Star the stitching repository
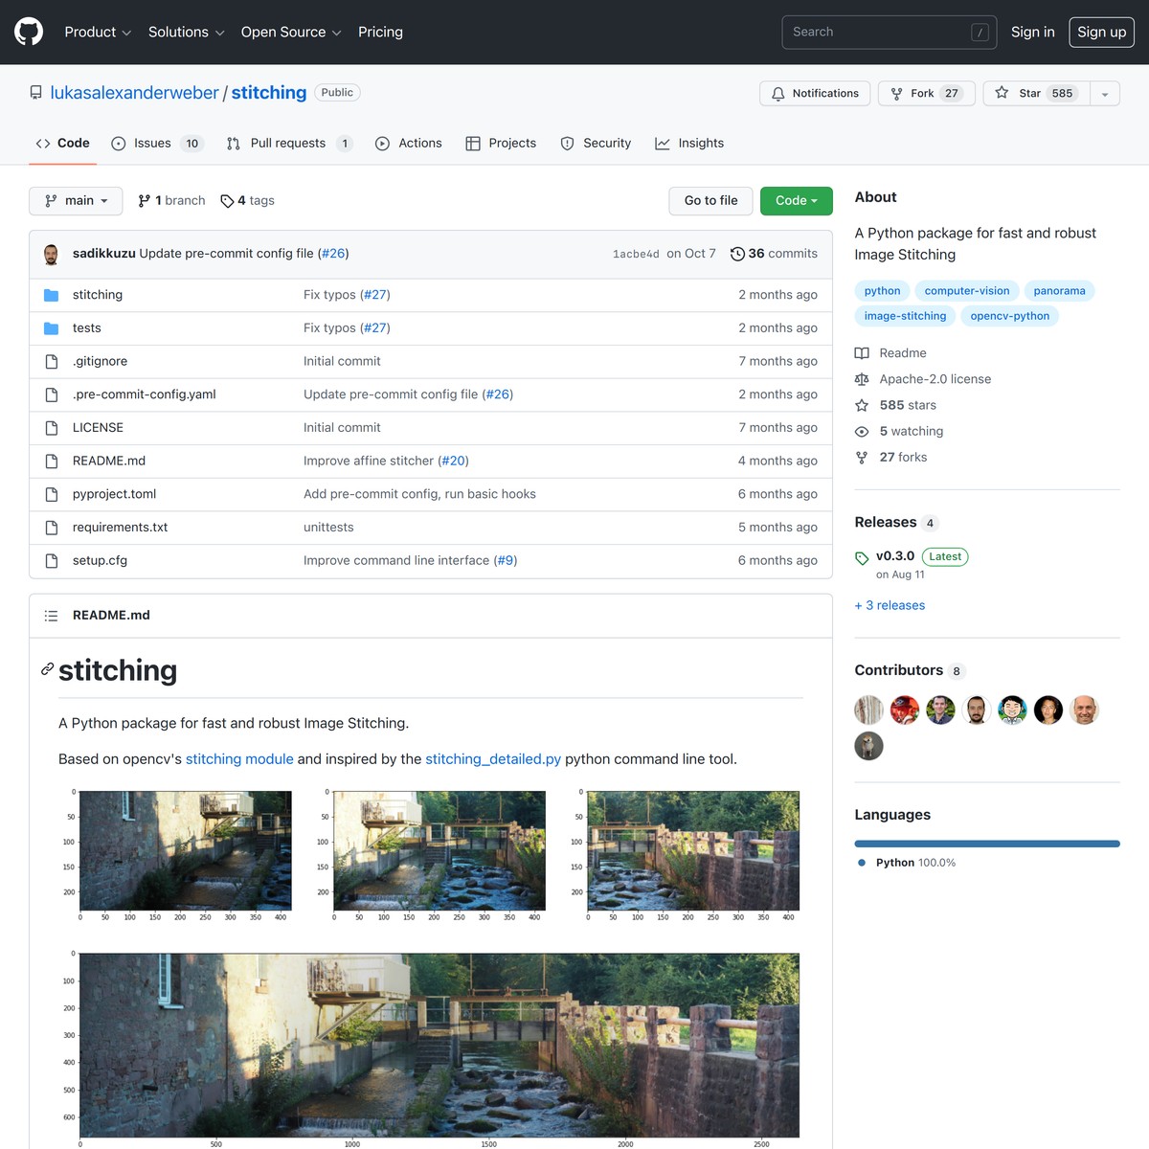Screen dimensions: 1149x1149 click(x=1036, y=93)
